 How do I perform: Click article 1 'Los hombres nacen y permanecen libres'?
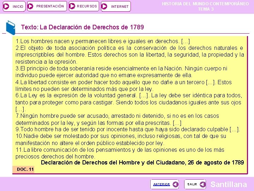pos(103,41)
